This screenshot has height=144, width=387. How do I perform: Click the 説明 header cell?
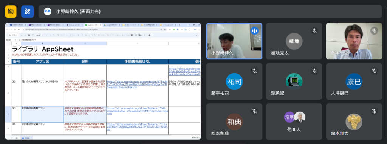[85, 61]
